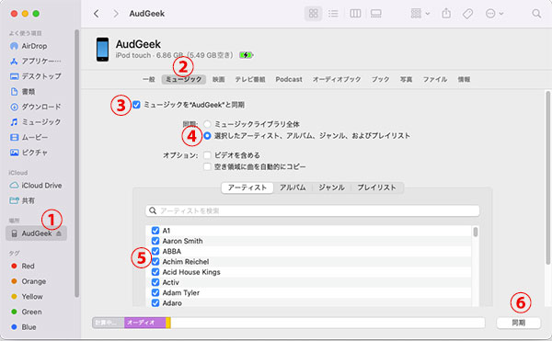Image resolution: width=552 pixels, height=341 pixels.
Task: Open 共有 in the sidebar
Action: pyautogui.click(x=22, y=200)
